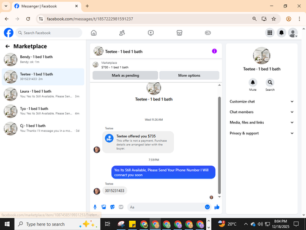
Task: Click the Search Facebook field
Action: 49,33
